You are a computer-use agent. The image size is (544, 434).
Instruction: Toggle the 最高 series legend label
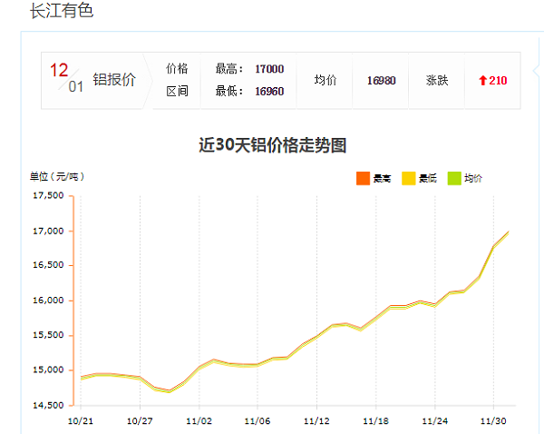point(382,179)
